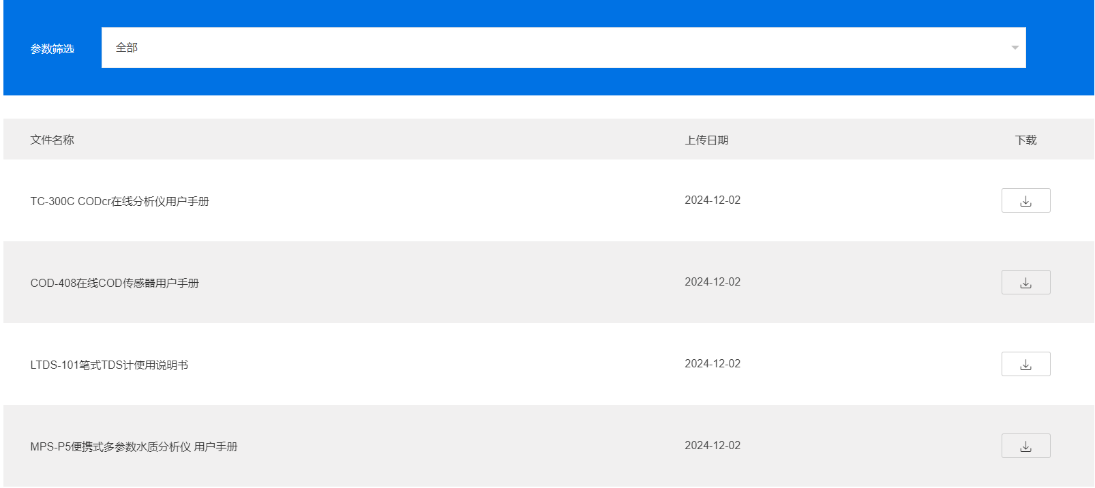The width and height of the screenshot is (1095, 488).
Task: Click the 上传日期 column header
Action: [x=706, y=140]
